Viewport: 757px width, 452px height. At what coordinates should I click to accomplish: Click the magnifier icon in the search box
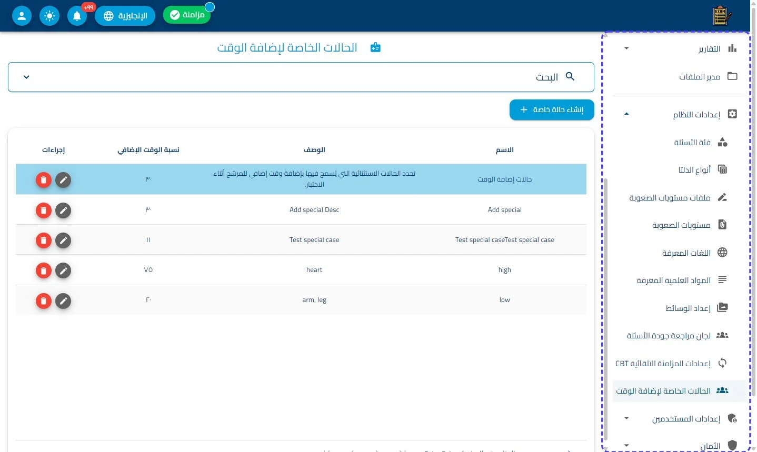click(570, 76)
